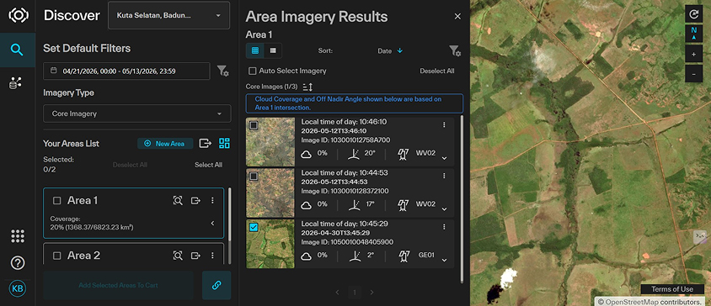Viewport: 711px width, 306px height.
Task: Open the Kuta Selatan location dropdown
Action: coord(168,15)
